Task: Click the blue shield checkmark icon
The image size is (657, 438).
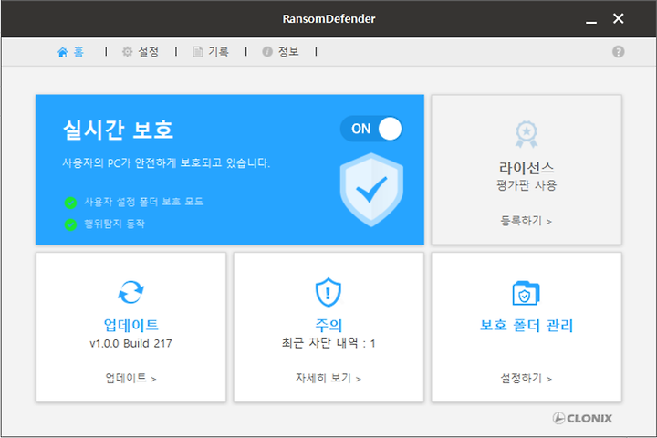Action: [371, 190]
